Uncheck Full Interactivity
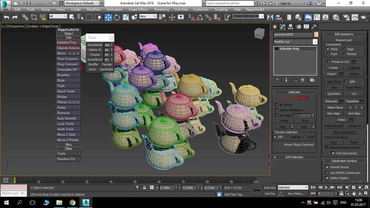This screenshot has height=208, width=370. (333, 153)
